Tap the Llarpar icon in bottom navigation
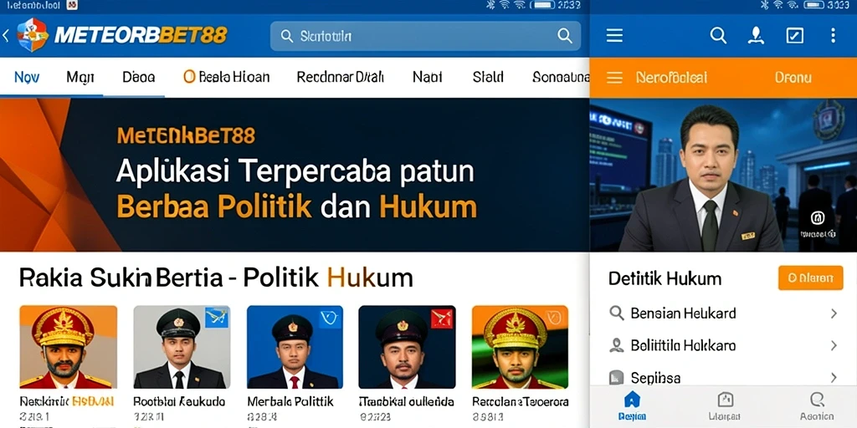 pyautogui.click(x=725, y=399)
